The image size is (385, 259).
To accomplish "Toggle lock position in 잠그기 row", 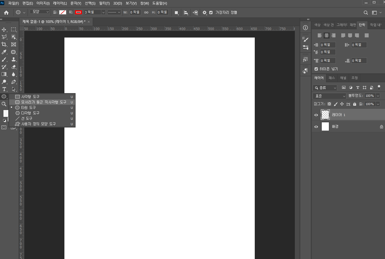I will [342, 104].
